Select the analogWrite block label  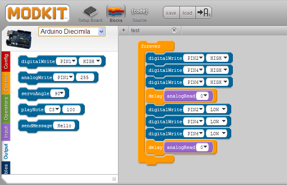click(x=37, y=77)
